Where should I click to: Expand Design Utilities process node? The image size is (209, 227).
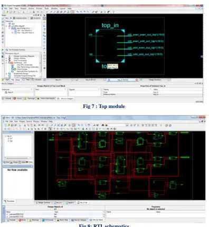(x=7, y=58)
